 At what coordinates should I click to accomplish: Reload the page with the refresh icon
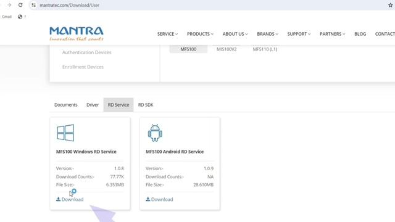(x=20, y=5)
